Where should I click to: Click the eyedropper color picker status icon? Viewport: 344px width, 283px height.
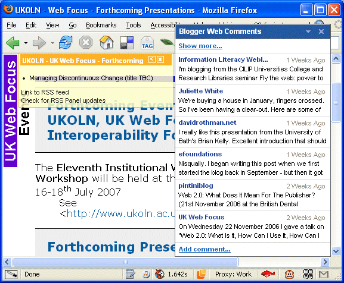tap(12, 274)
